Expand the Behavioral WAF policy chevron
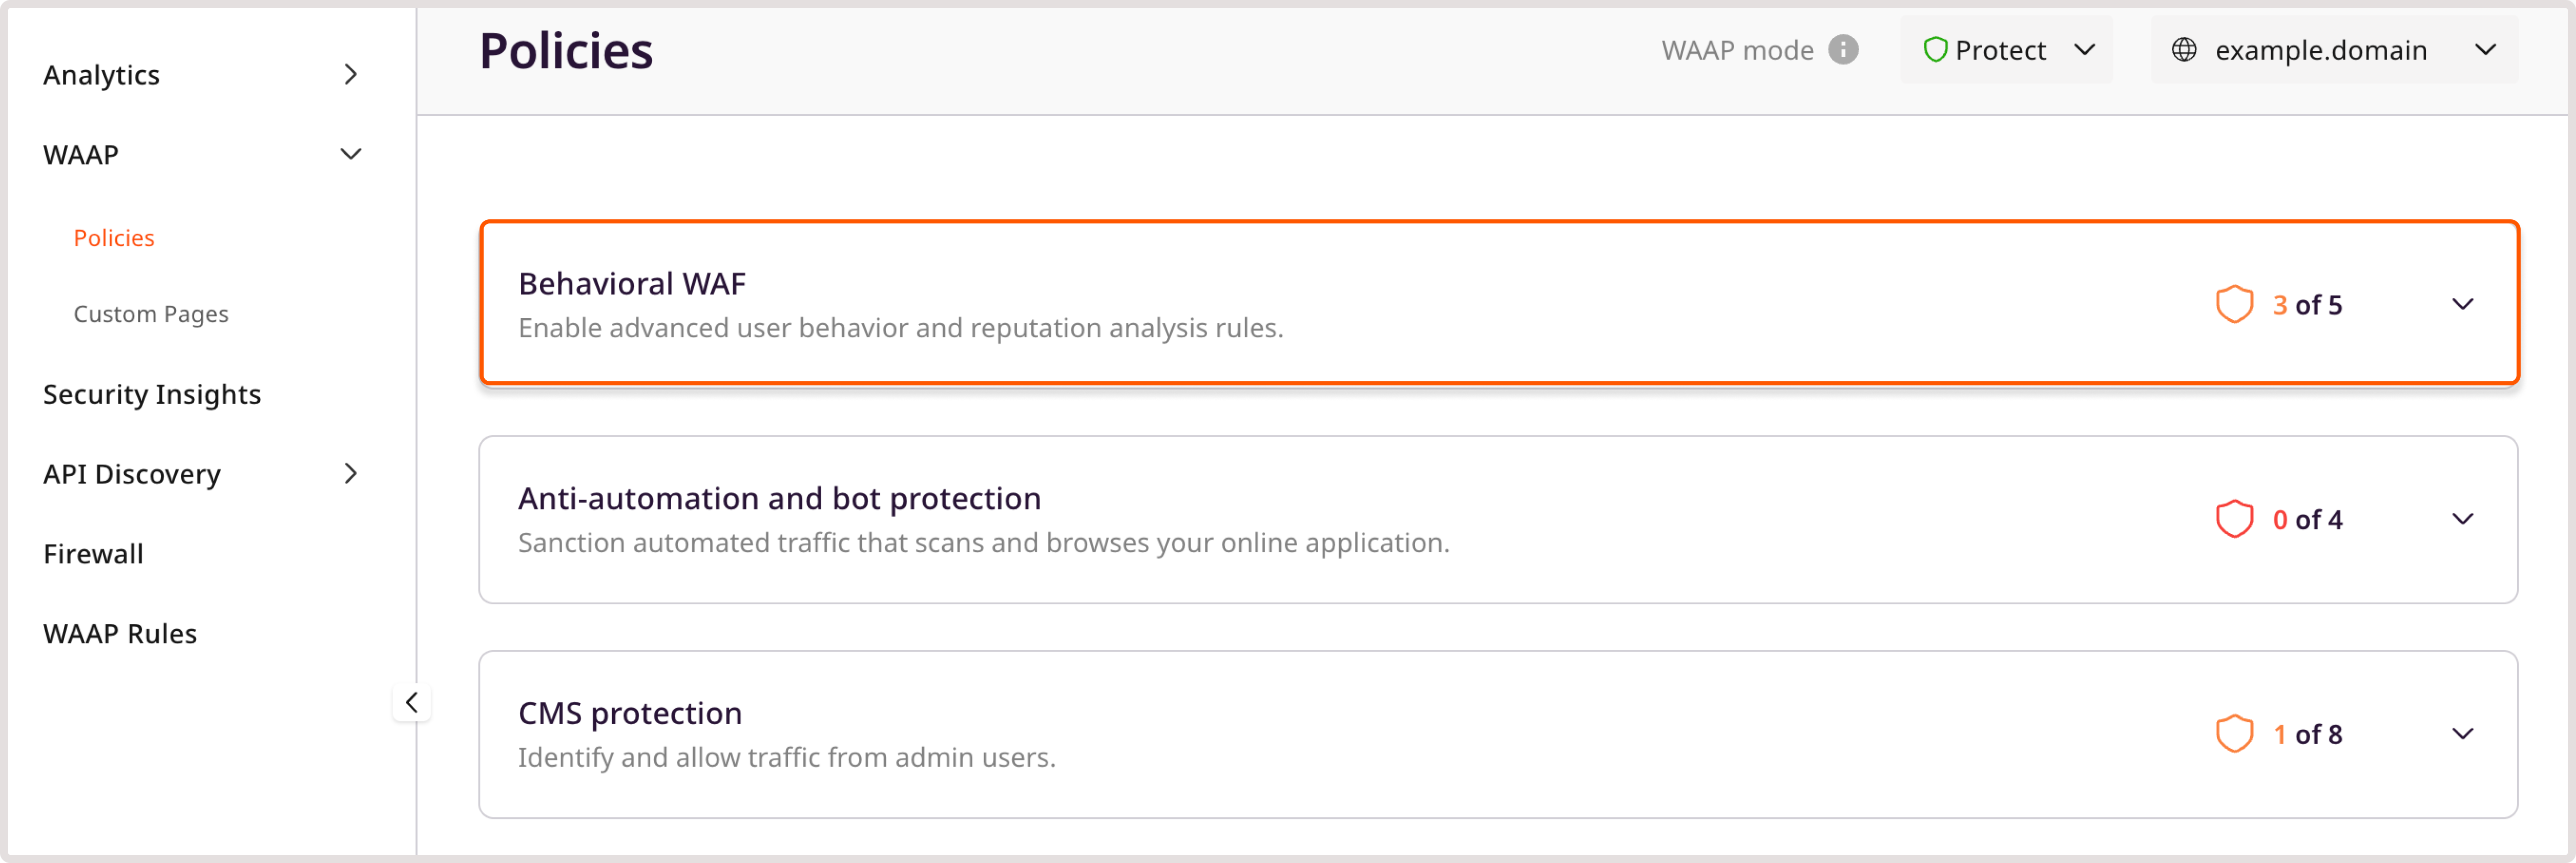Image resolution: width=2576 pixels, height=863 pixels. [2462, 304]
